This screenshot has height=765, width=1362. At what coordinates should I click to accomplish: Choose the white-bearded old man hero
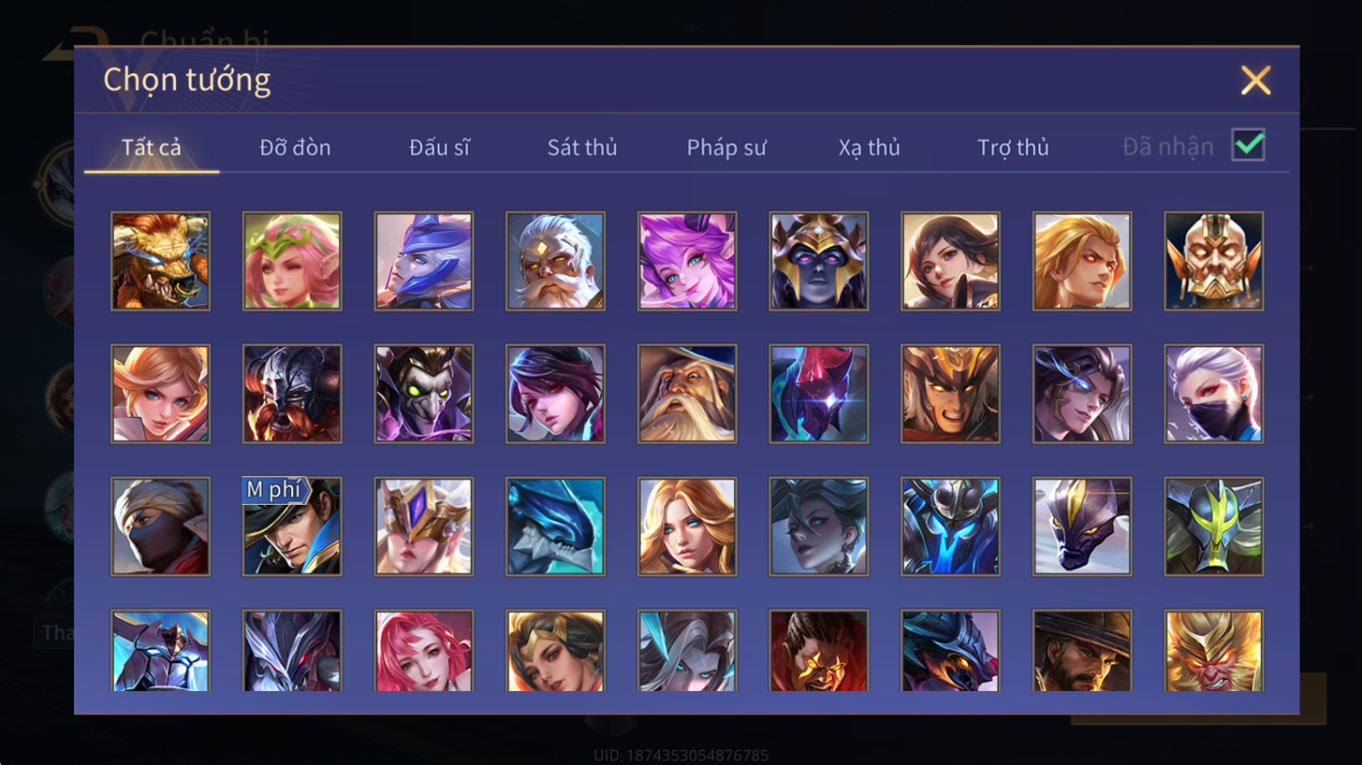point(555,261)
